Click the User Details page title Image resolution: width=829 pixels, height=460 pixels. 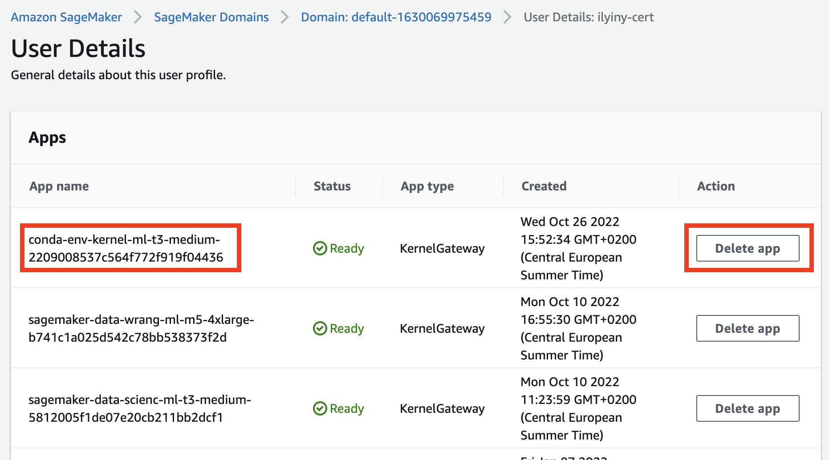(78, 48)
